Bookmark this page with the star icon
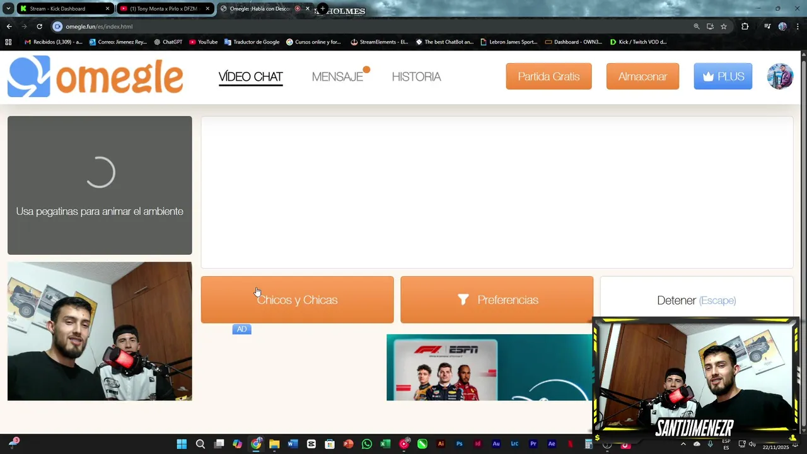807x454 pixels. 724,26
